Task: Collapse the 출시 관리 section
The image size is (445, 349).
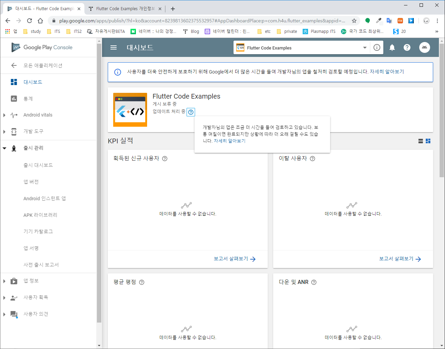Action: point(4,148)
